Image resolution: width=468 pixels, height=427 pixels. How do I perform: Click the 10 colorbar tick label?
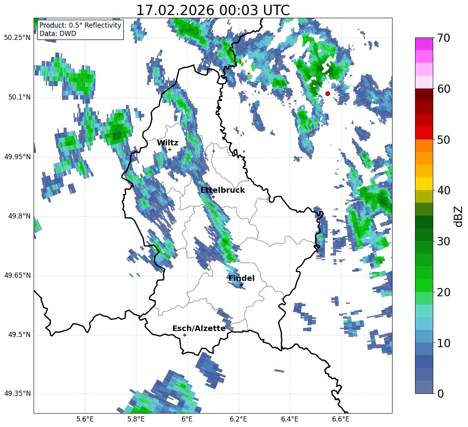[x=443, y=343]
